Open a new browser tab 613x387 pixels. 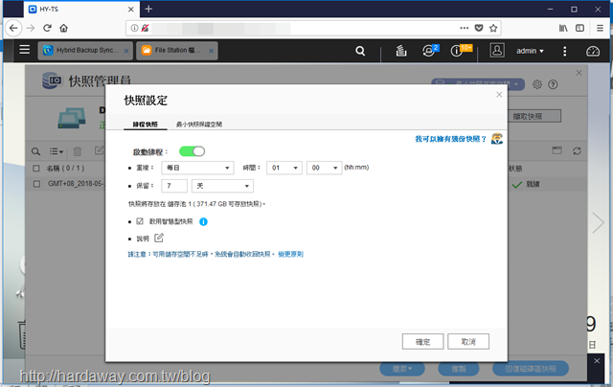[x=148, y=9]
